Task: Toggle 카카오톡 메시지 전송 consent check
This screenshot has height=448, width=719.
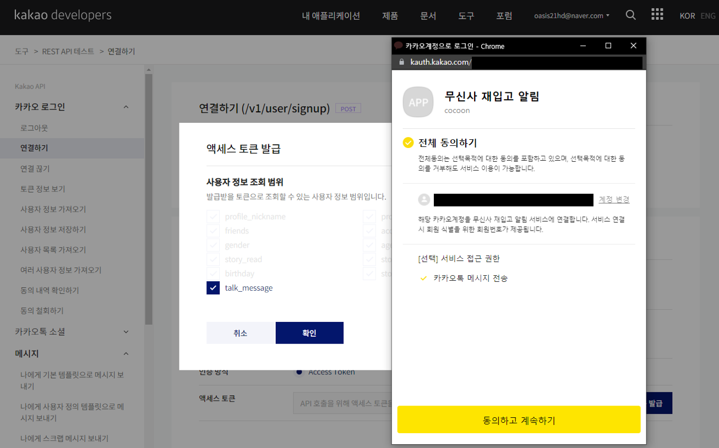Action: point(423,278)
